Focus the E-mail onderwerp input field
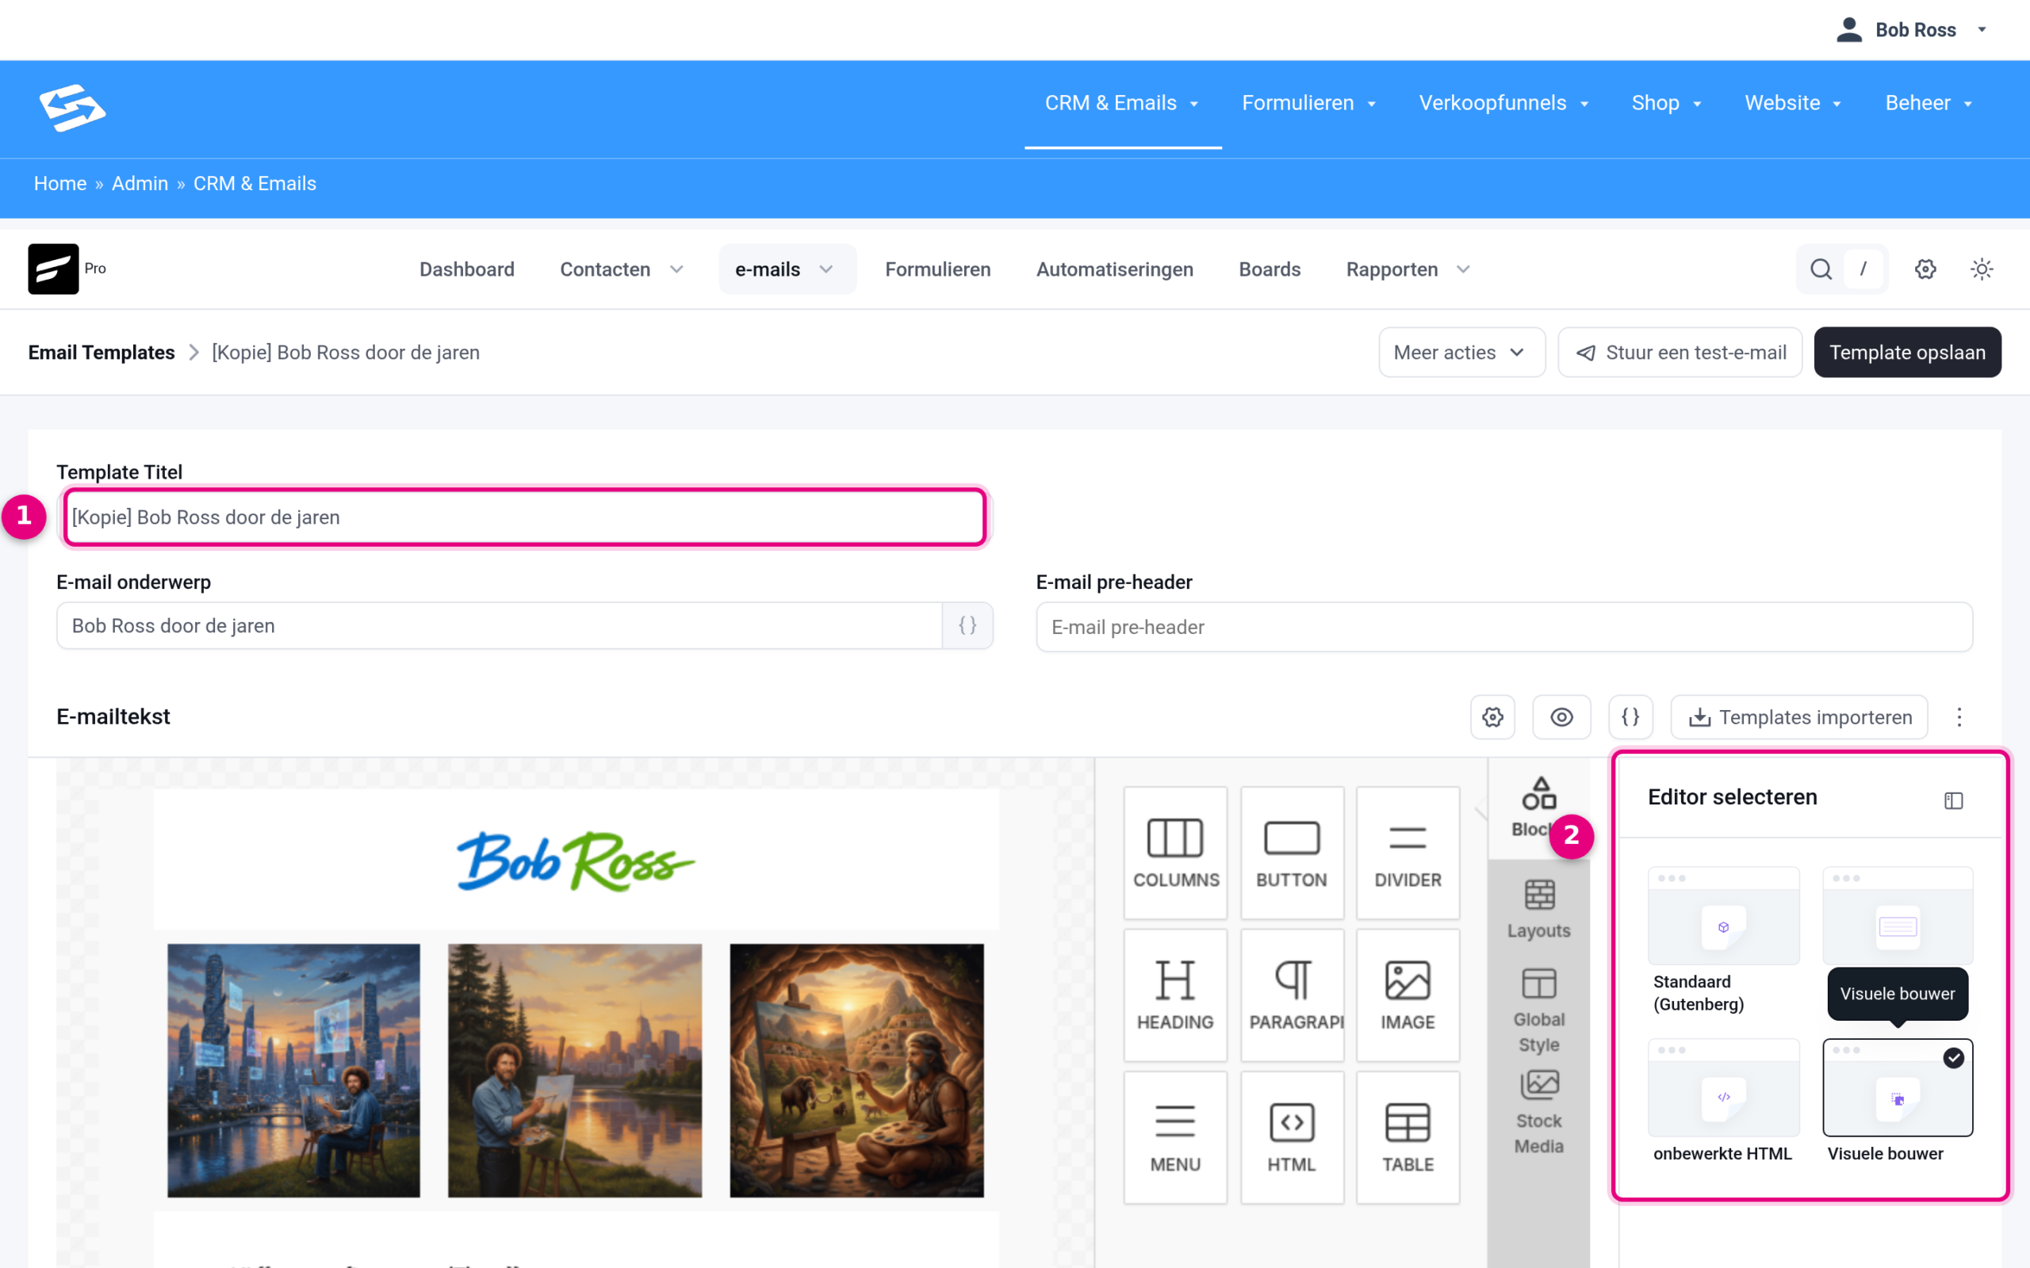The height and width of the screenshot is (1268, 2030). (x=499, y=625)
